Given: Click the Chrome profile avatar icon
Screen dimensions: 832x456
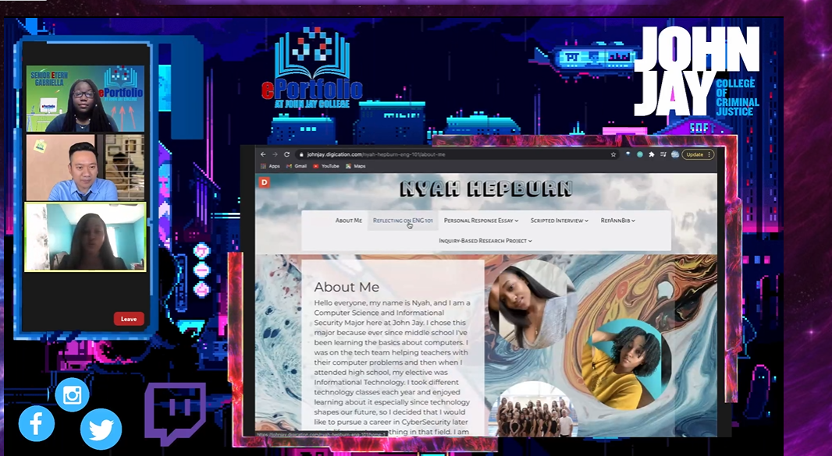Looking at the screenshot, I should coord(674,155).
